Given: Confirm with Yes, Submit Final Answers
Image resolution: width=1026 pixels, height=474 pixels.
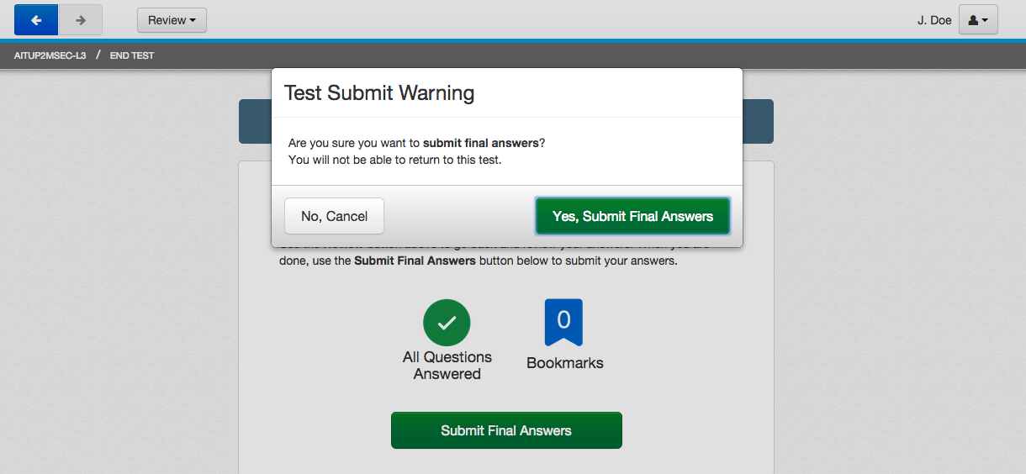Looking at the screenshot, I should click(x=632, y=216).
